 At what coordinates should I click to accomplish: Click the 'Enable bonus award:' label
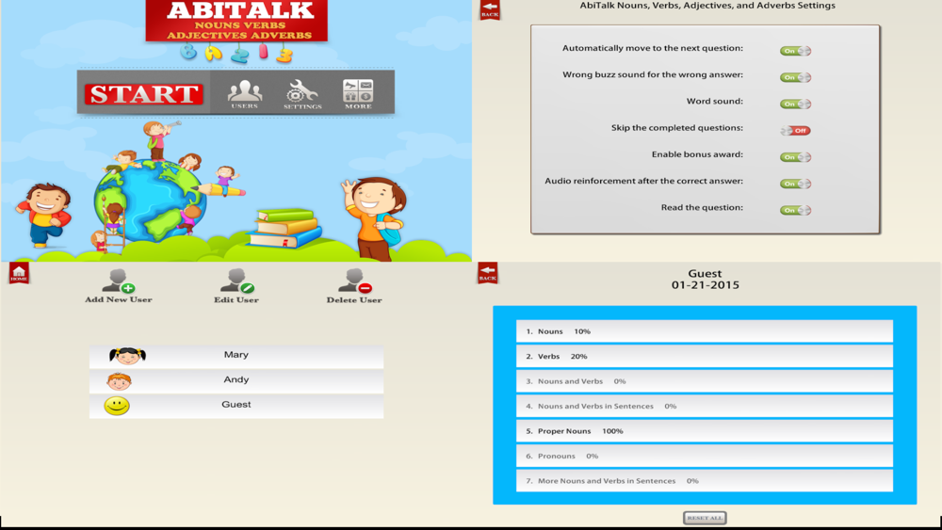[x=697, y=154]
